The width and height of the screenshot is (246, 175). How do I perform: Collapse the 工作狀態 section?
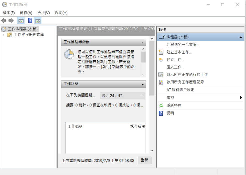(x=143, y=84)
